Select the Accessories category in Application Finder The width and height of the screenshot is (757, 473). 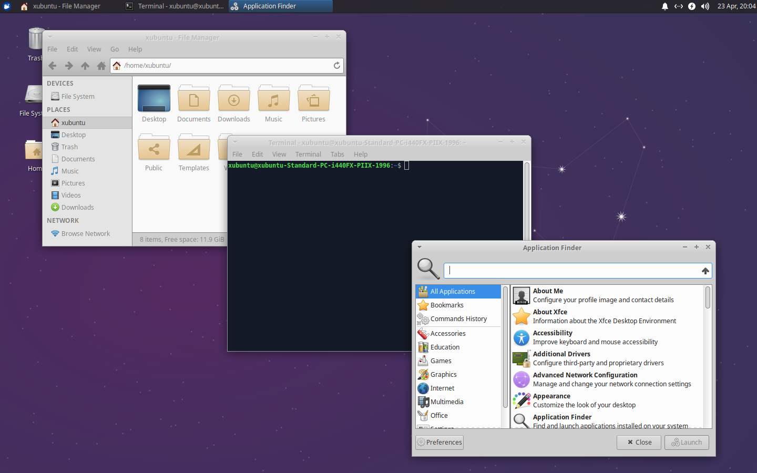point(447,333)
